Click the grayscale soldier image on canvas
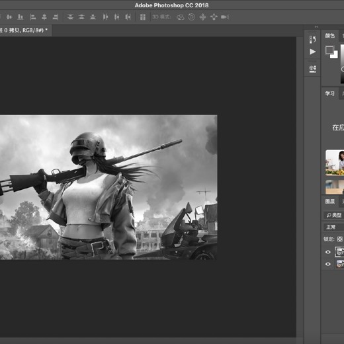Viewport: 344px width, 344px height. (108, 187)
